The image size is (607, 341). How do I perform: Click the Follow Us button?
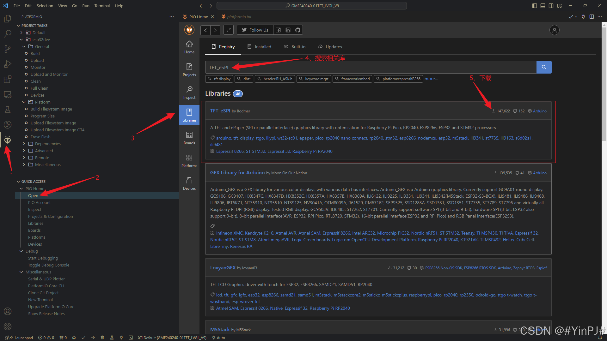pos(255,30)
